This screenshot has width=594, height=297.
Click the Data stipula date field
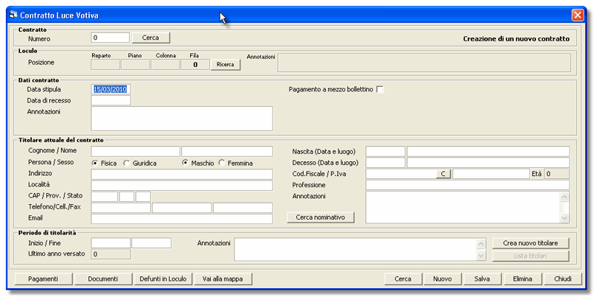tap(111, 89)
